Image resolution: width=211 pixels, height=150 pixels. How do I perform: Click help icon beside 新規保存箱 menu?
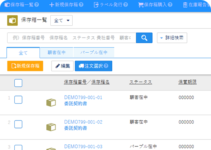(x=81, y=5)
